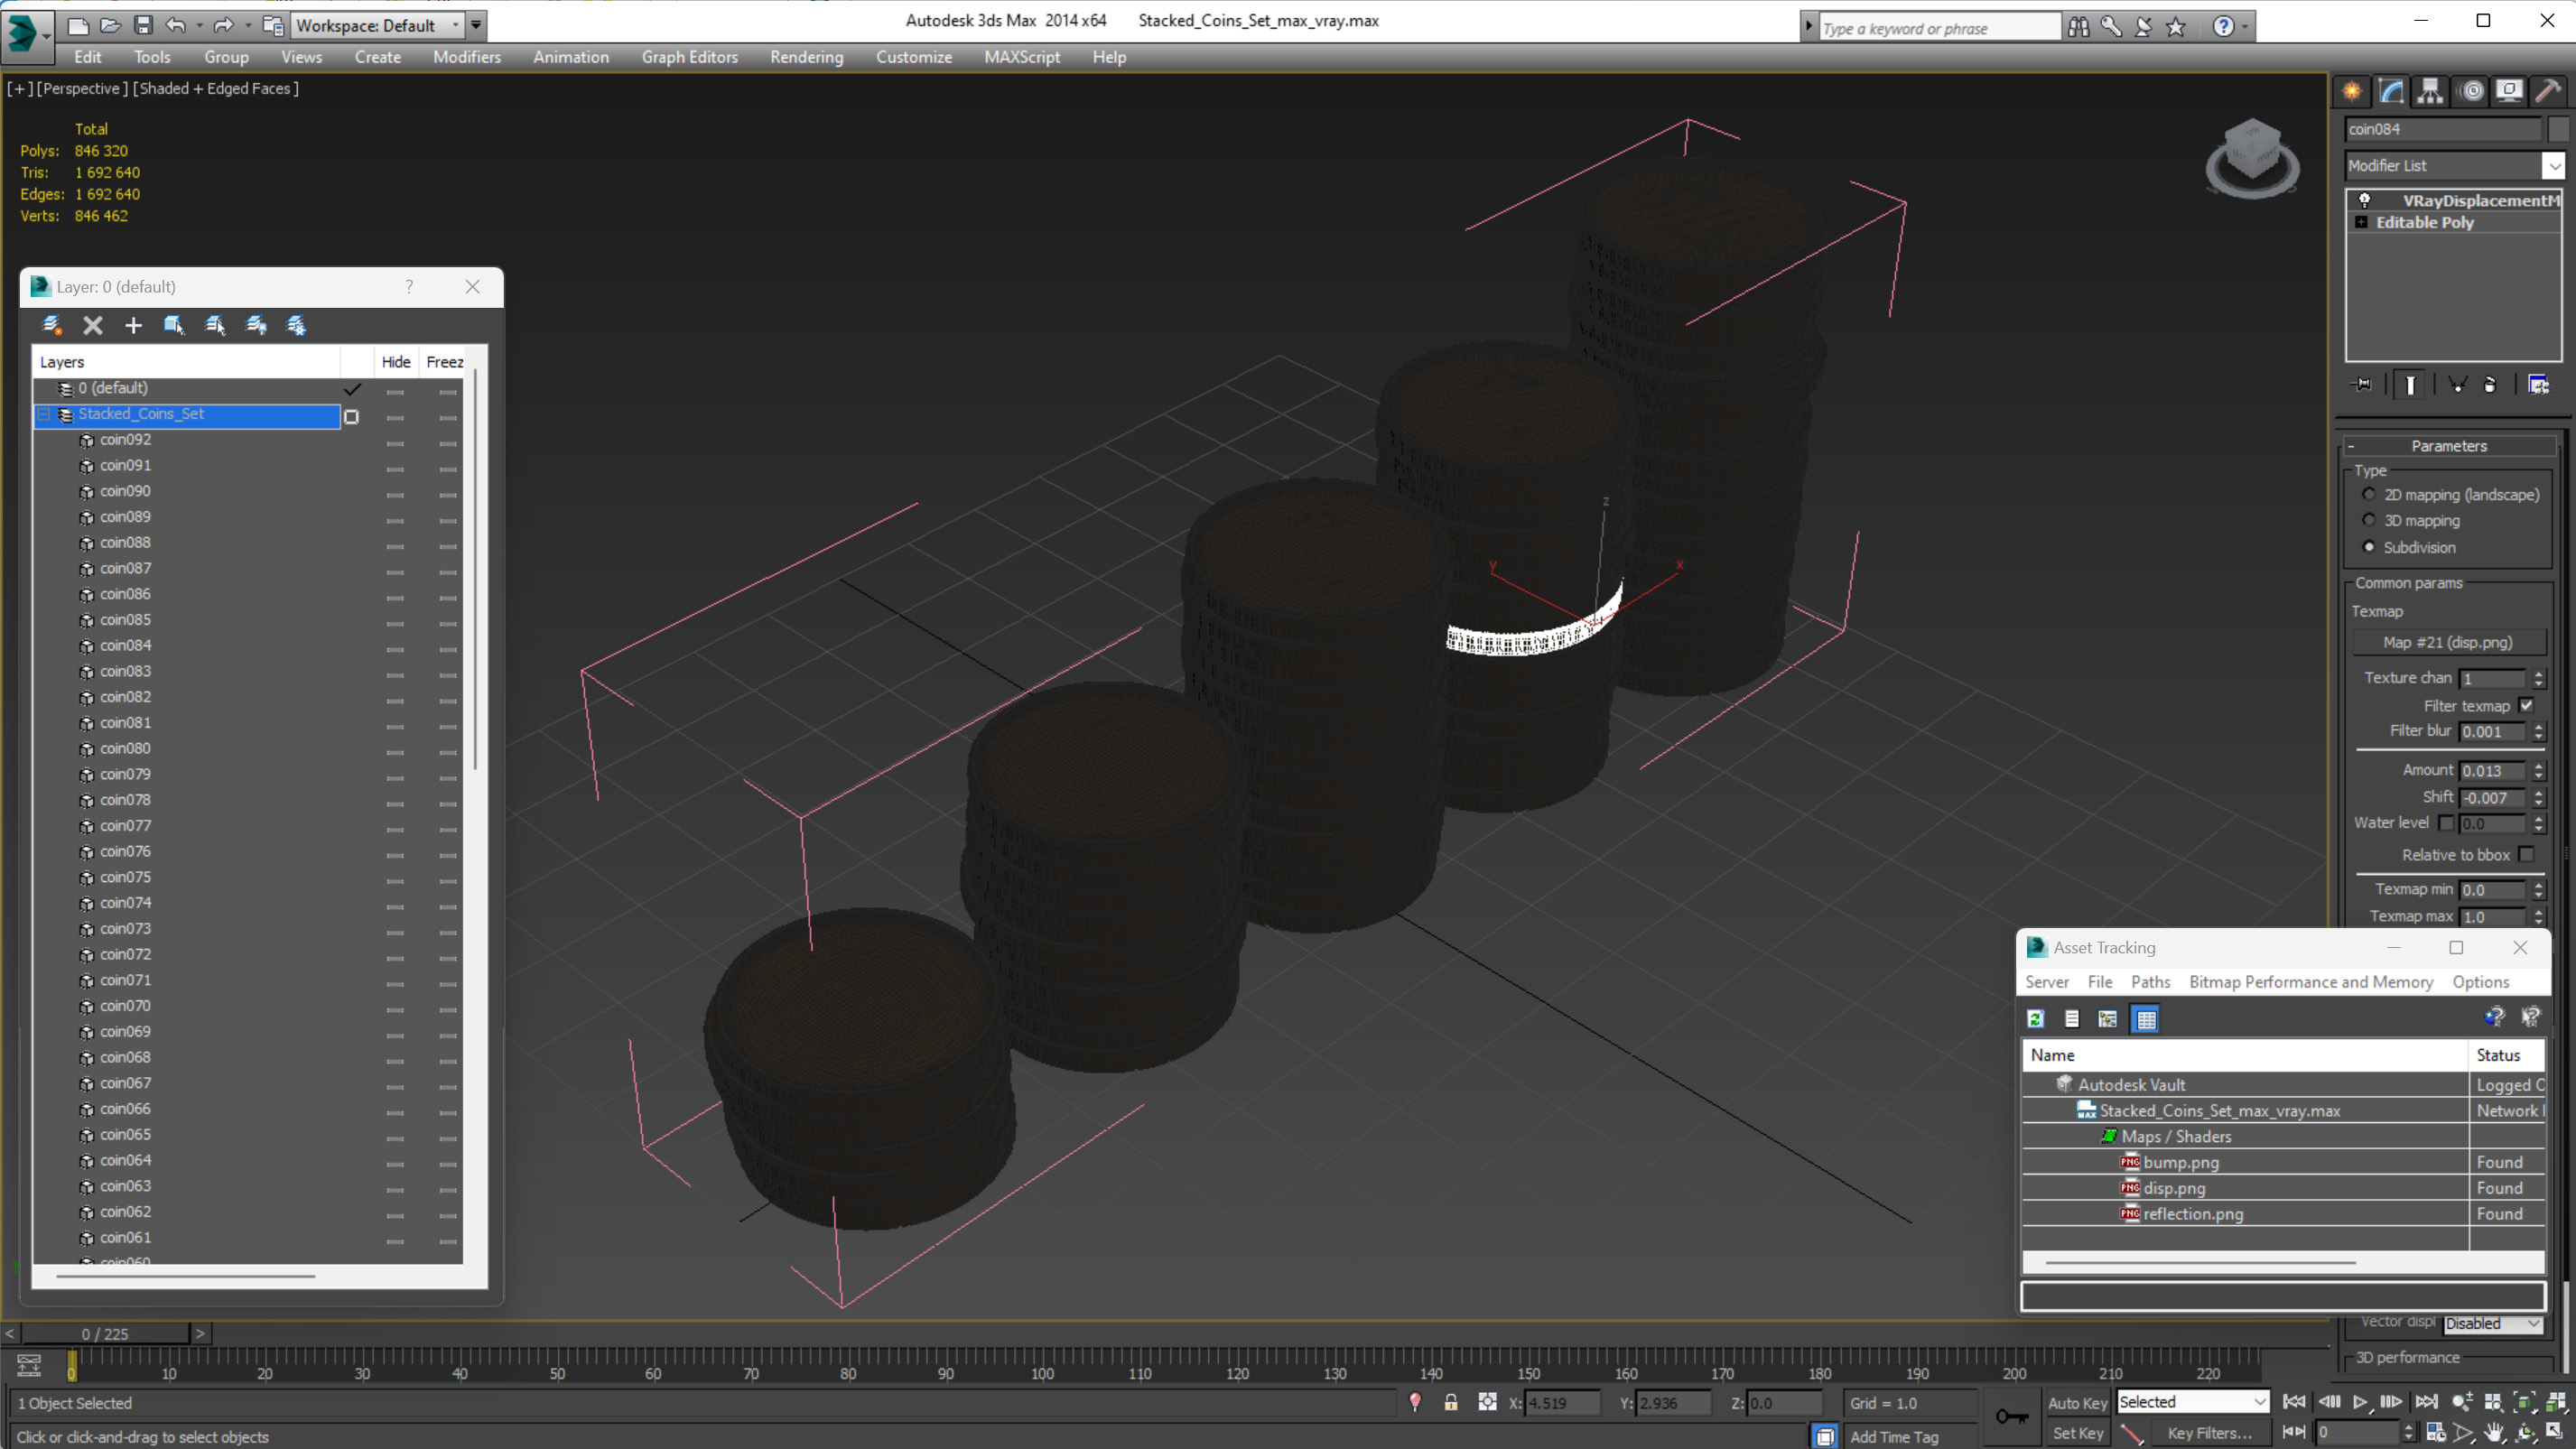Click Make Unique icon below modifier stack
The height and width of the screenshot is (1449, 2576).
tap(2456, 385)
